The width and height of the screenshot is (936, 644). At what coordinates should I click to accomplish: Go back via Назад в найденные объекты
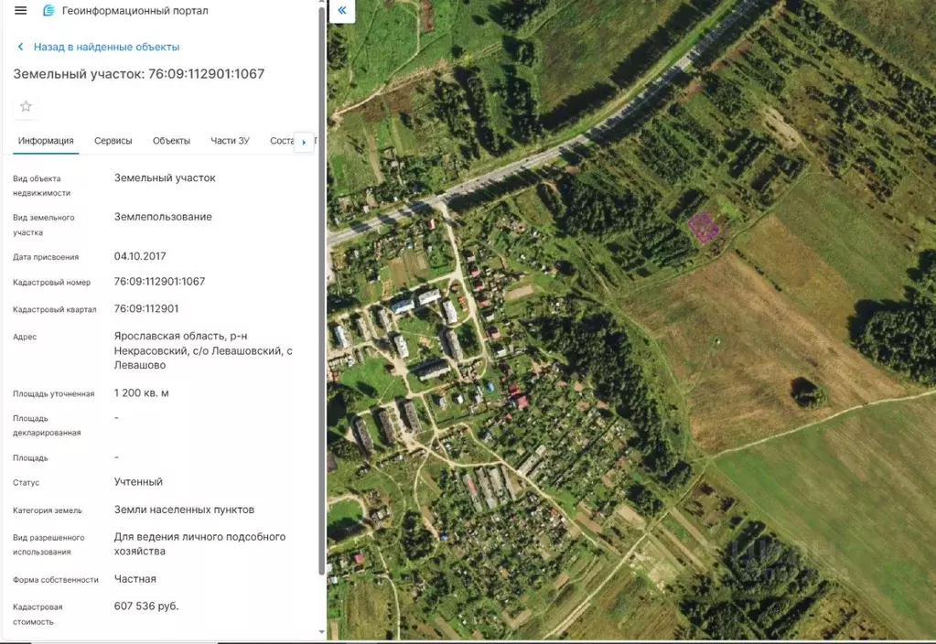pos(106,47)
